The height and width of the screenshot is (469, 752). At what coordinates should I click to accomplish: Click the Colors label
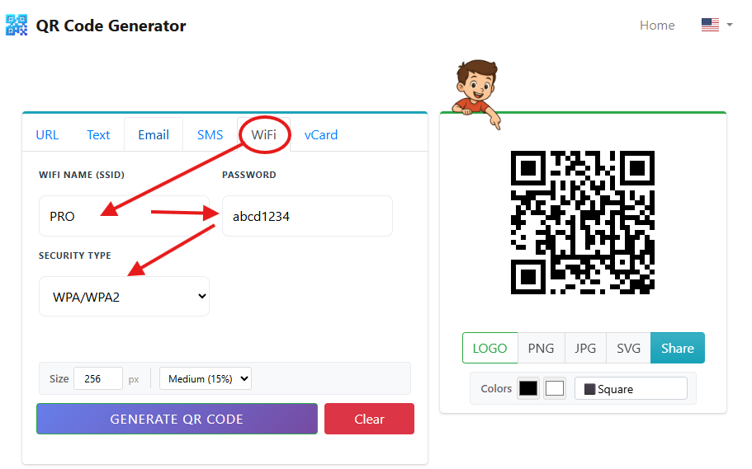(496, 388)
